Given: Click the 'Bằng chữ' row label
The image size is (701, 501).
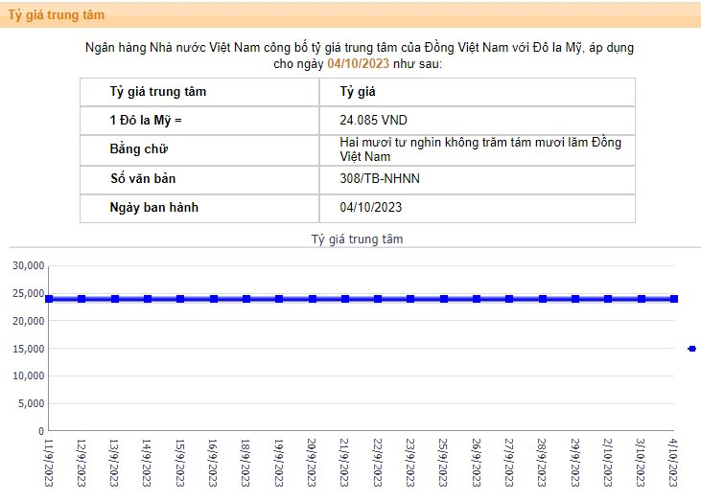Looking at the screenshot, I should click(x=139, y=149).
